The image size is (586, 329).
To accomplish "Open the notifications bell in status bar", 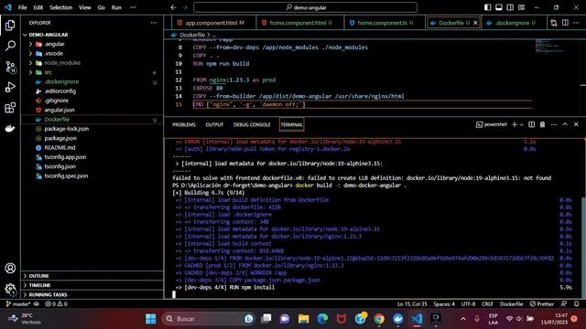I will pos(576,304).
